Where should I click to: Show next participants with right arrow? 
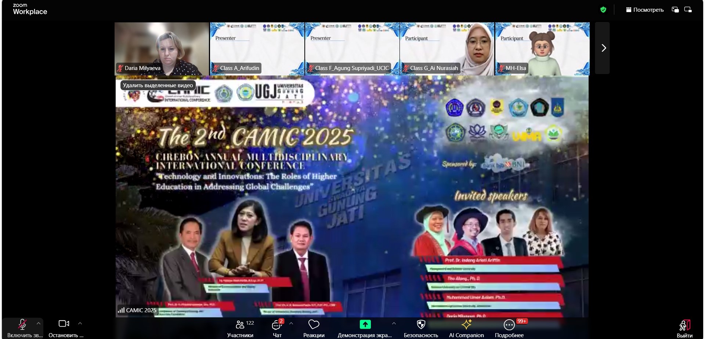point(603,48)
